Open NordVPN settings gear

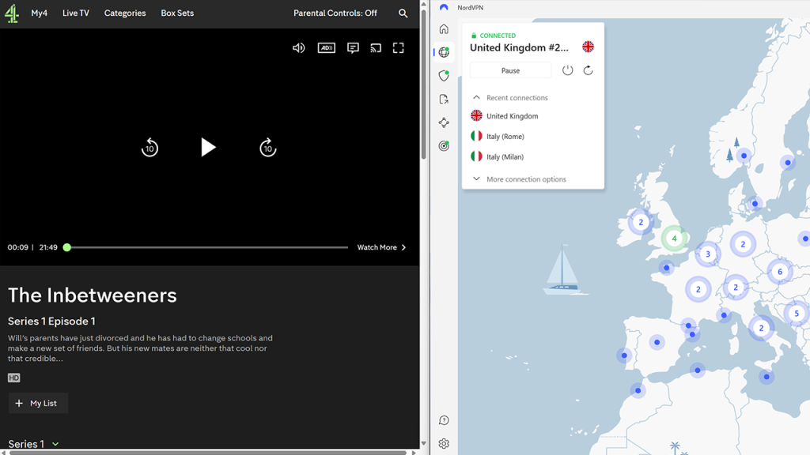click(x=444, y=444)
